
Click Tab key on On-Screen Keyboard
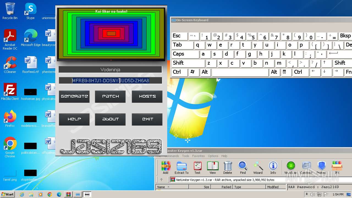click(x=182, y=45)
